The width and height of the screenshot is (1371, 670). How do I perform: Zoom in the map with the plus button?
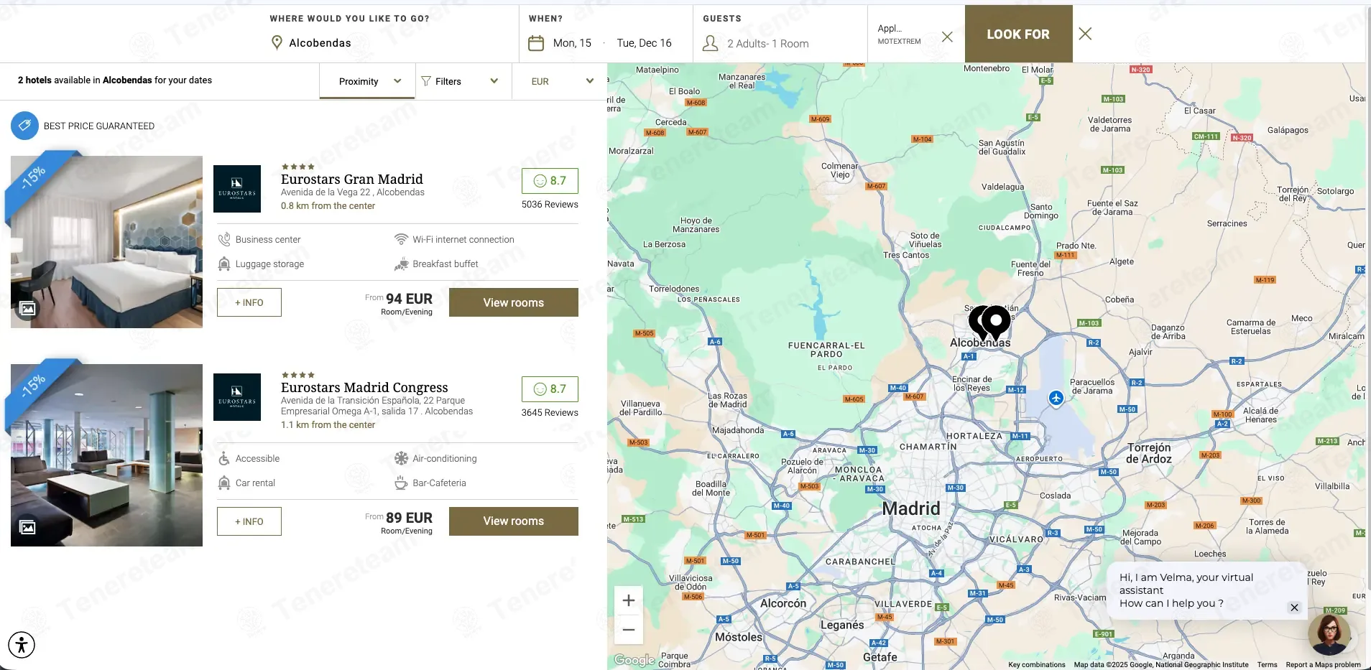[x=628, y=600]
